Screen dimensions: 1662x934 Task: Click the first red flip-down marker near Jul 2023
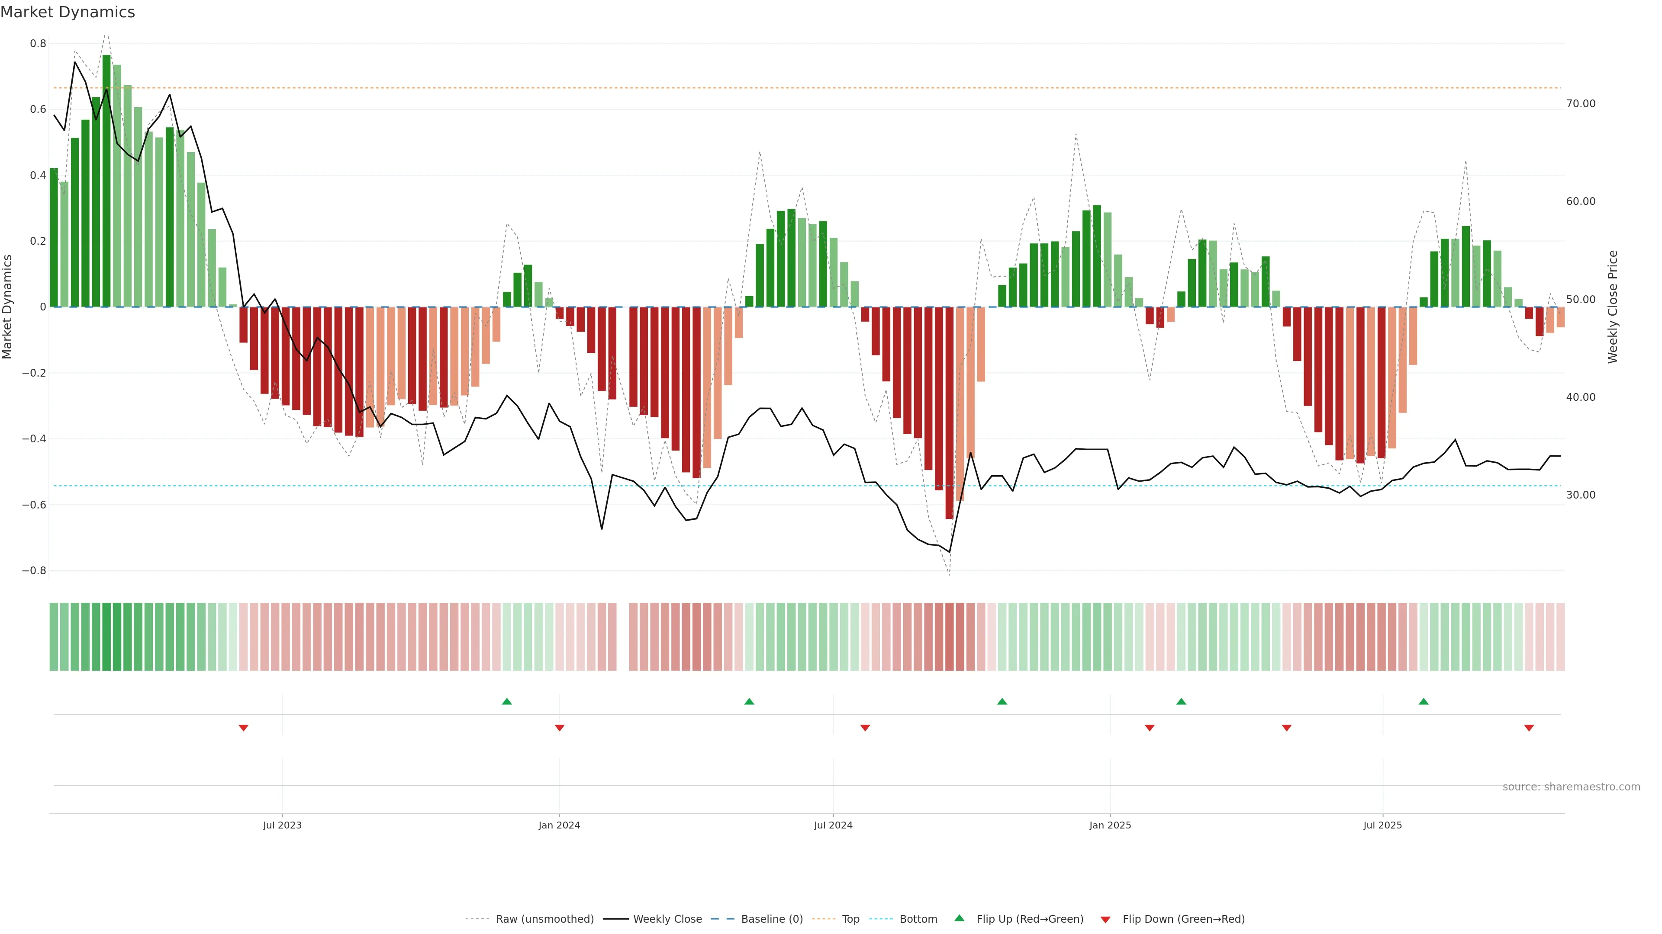pos(243,728)
